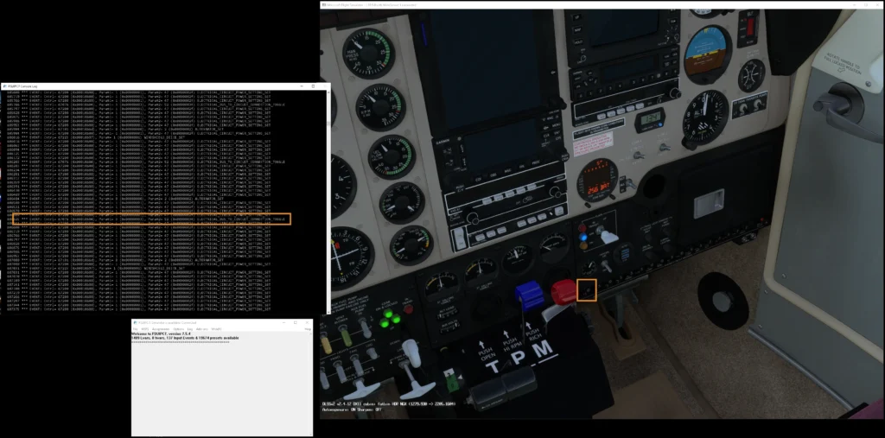Push the red mixture control knob
885x438 pixels.
coord(563,291)
